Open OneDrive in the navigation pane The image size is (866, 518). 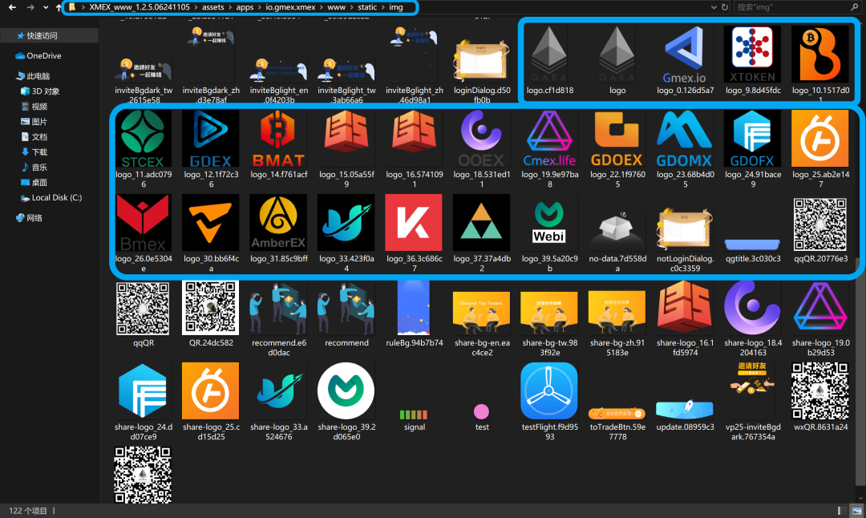[x=43, y=56]
